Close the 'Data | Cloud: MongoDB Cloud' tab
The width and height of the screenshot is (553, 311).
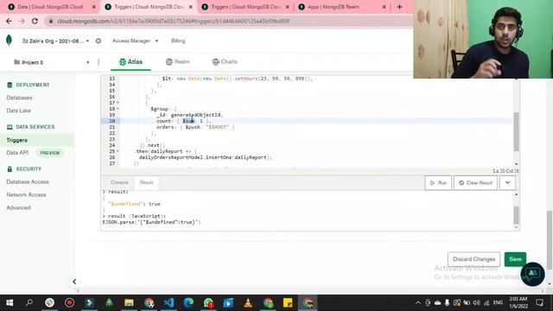click(x=94, y=7)
